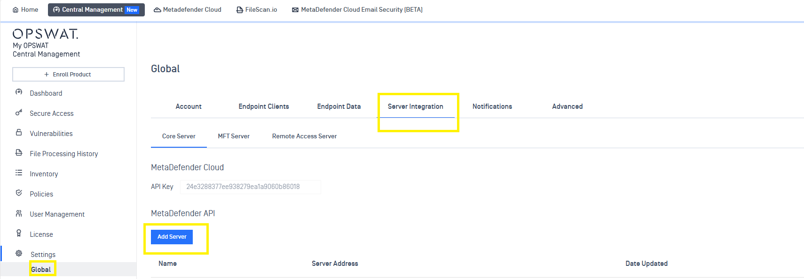Viewport: 804px width, 279px height.
Task: Click the License ribbon icon
Action: click(19, 234)
